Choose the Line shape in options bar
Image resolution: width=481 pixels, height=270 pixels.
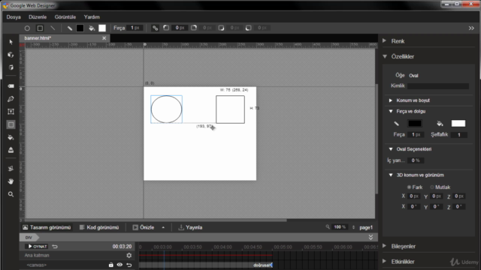pos(53,28)
